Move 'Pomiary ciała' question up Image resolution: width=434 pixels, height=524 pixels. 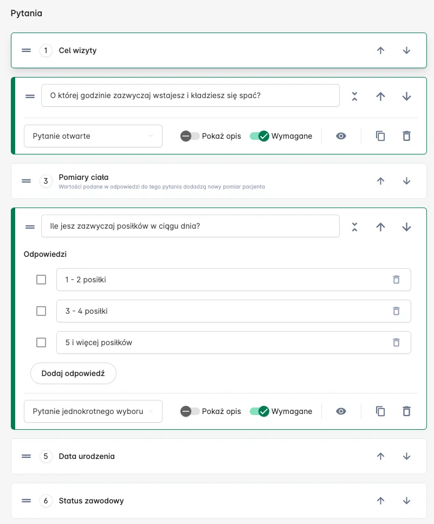pyautogui.click(x=380, y=181)
